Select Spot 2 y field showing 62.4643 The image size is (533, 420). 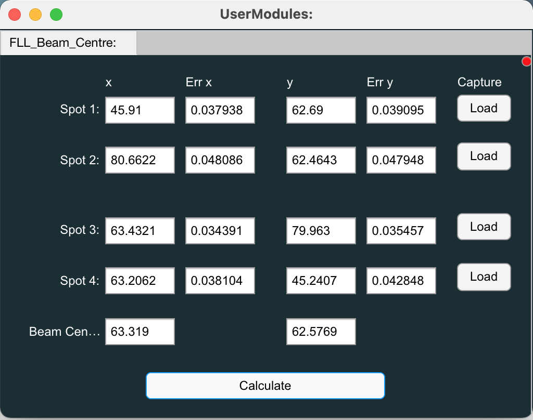point(321,160)
